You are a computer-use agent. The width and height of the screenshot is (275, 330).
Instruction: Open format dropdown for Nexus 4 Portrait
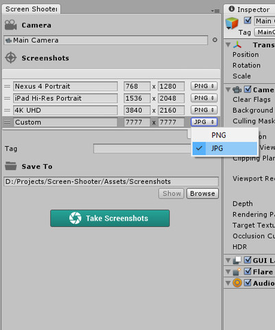[x=204, y=86]
